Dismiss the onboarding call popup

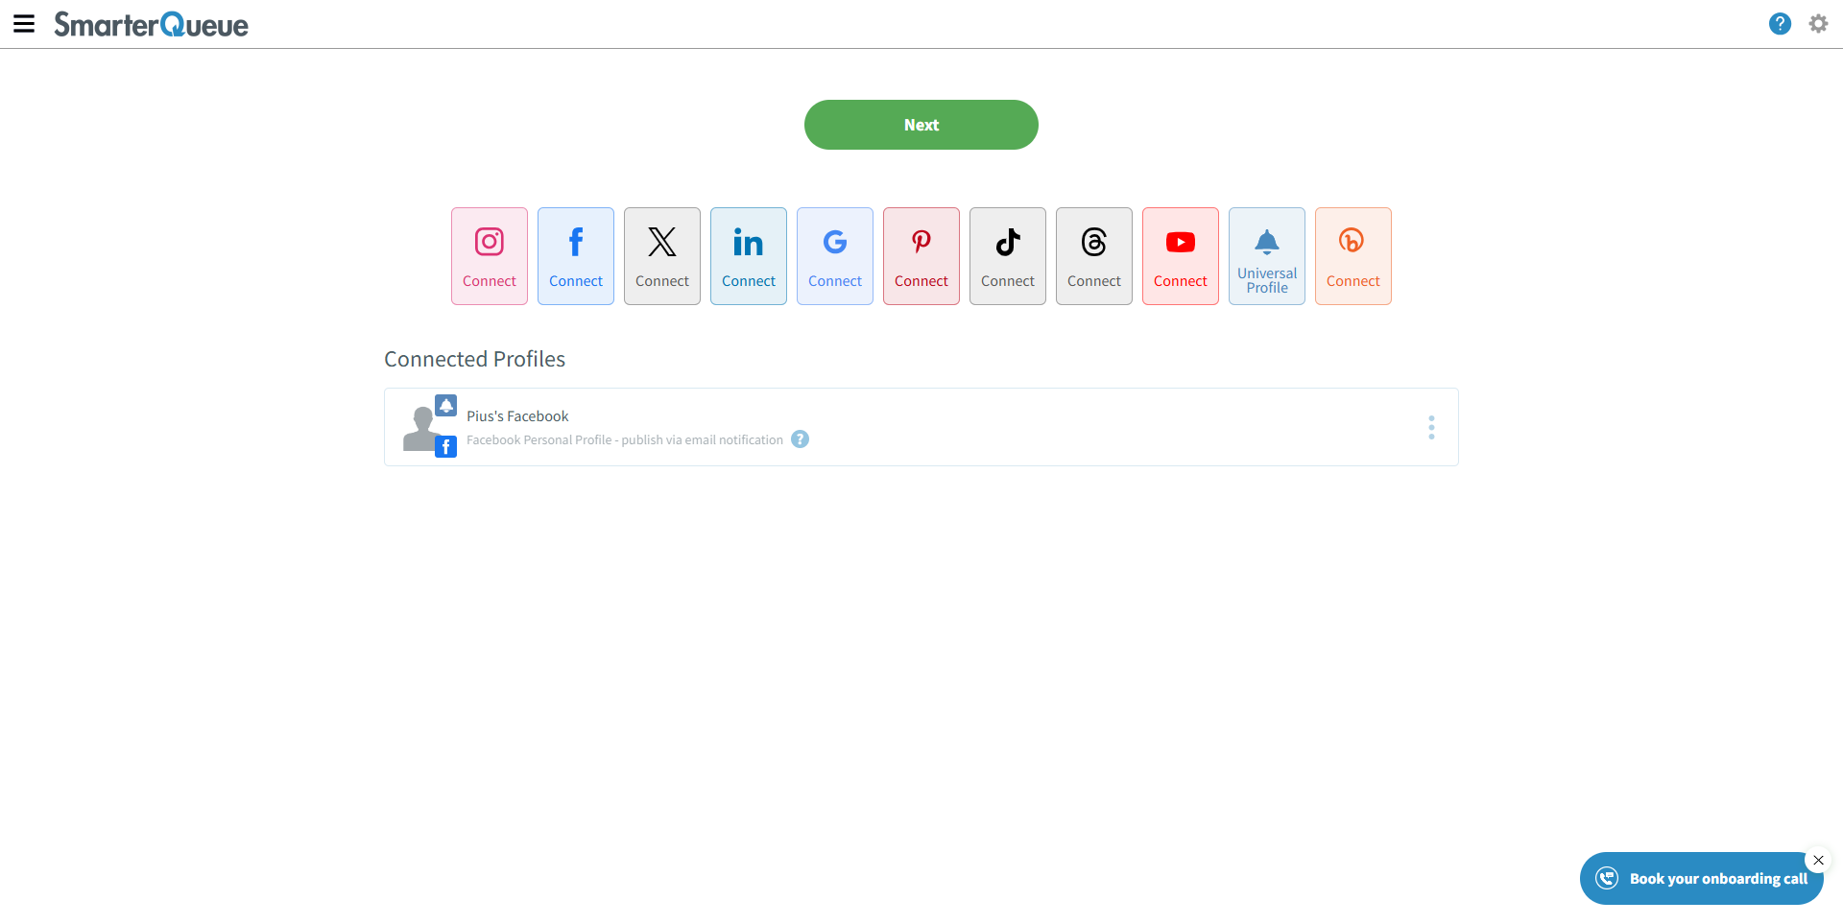1818,860
